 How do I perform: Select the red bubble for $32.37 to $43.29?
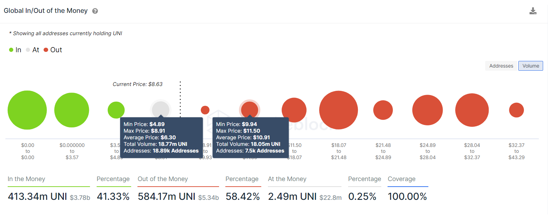click(516, 110)
